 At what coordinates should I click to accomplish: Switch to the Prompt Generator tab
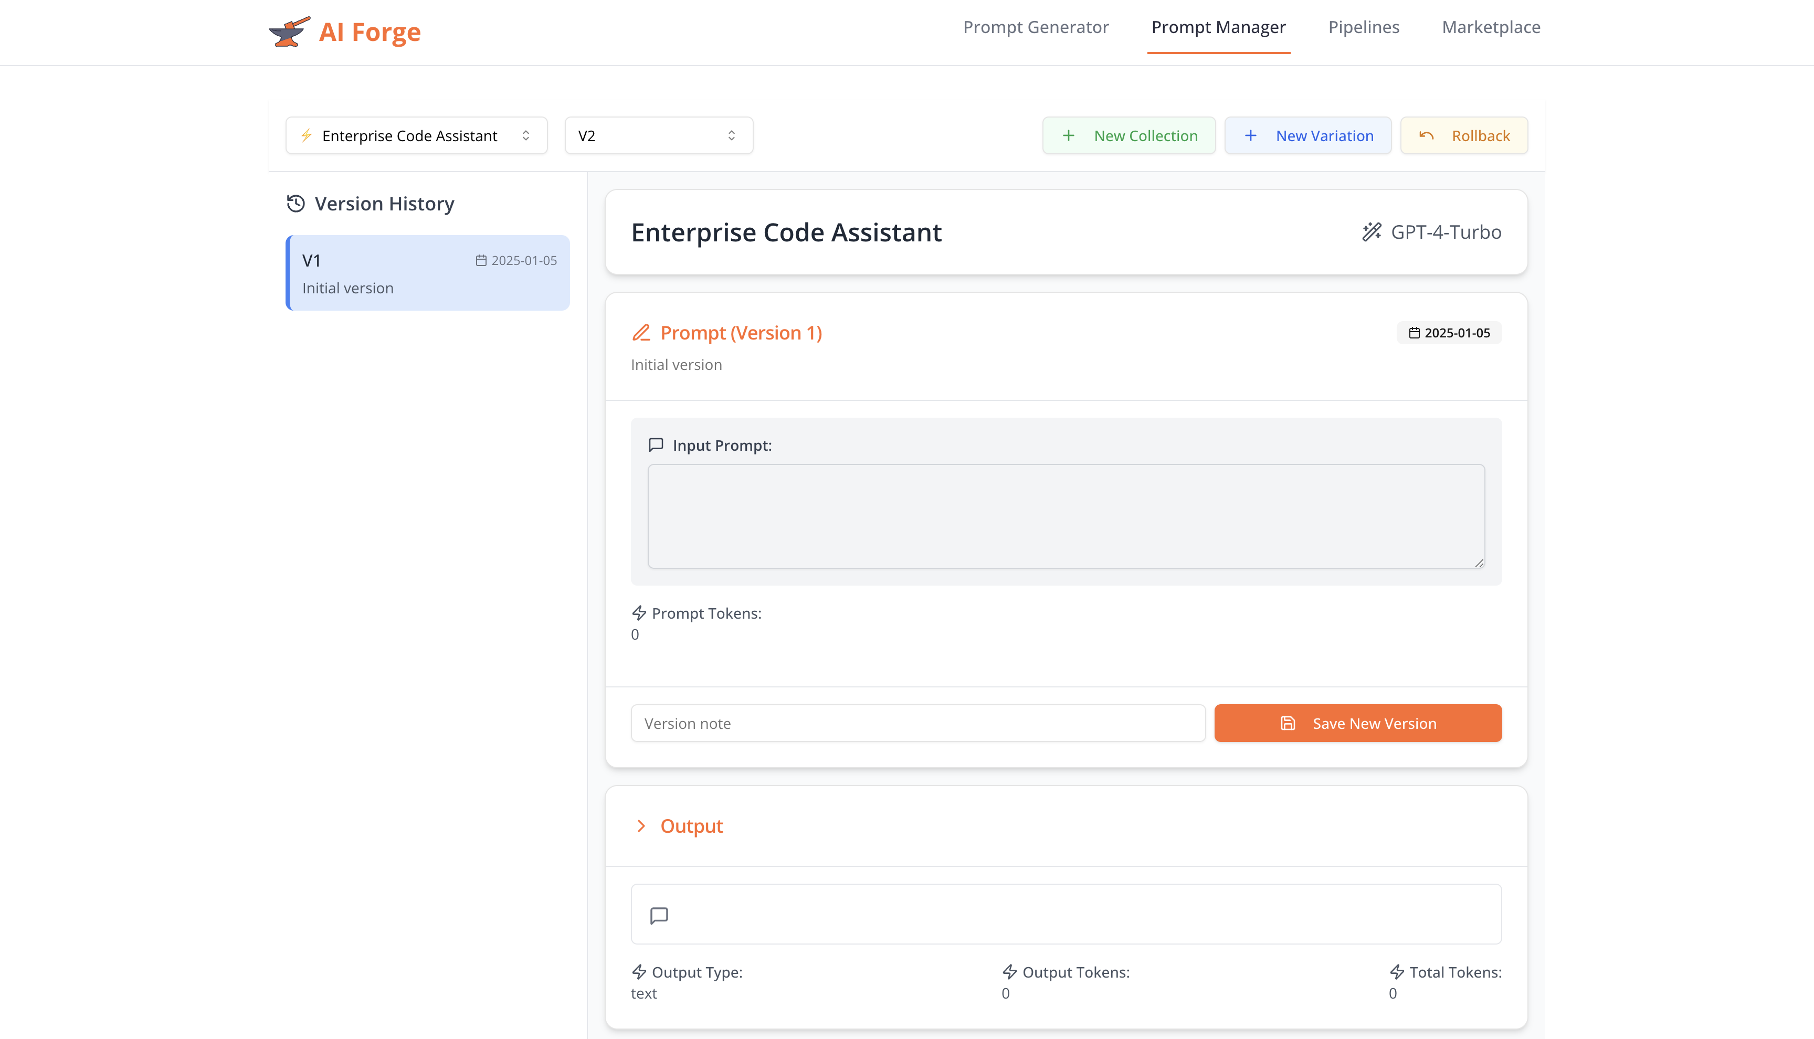(1036, 27)
